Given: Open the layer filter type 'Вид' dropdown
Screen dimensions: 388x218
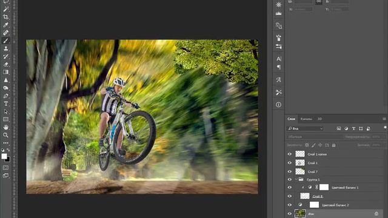Looking at the screenshot, I should coord(305,128).
